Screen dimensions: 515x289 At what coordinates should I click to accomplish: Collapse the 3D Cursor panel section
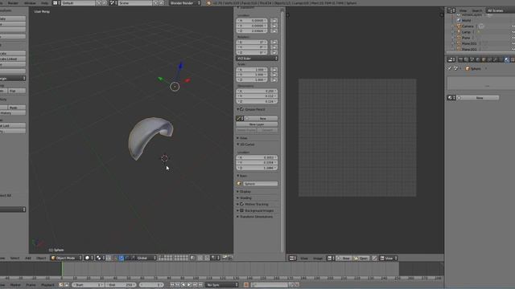click(247, 144)
